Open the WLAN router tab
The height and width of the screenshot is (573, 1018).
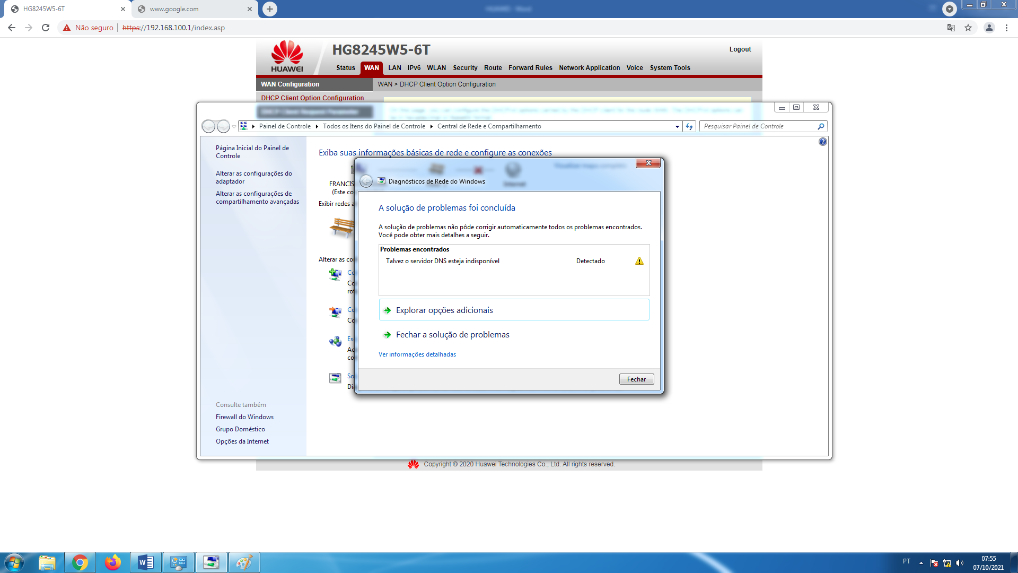point(436,68)
